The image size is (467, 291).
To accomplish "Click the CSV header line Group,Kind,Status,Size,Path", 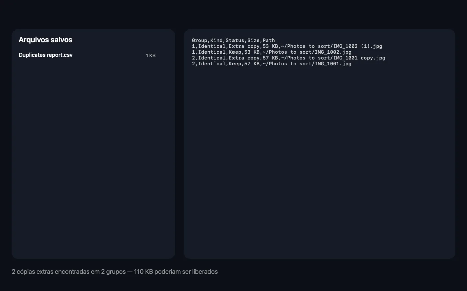I will [233, 40].
